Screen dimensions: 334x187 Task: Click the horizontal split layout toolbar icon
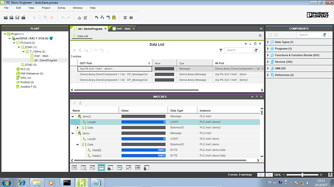click(x=125, y=18)
